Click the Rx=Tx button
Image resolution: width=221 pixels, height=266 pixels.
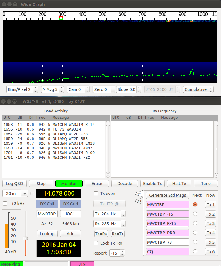pos(118,234)
